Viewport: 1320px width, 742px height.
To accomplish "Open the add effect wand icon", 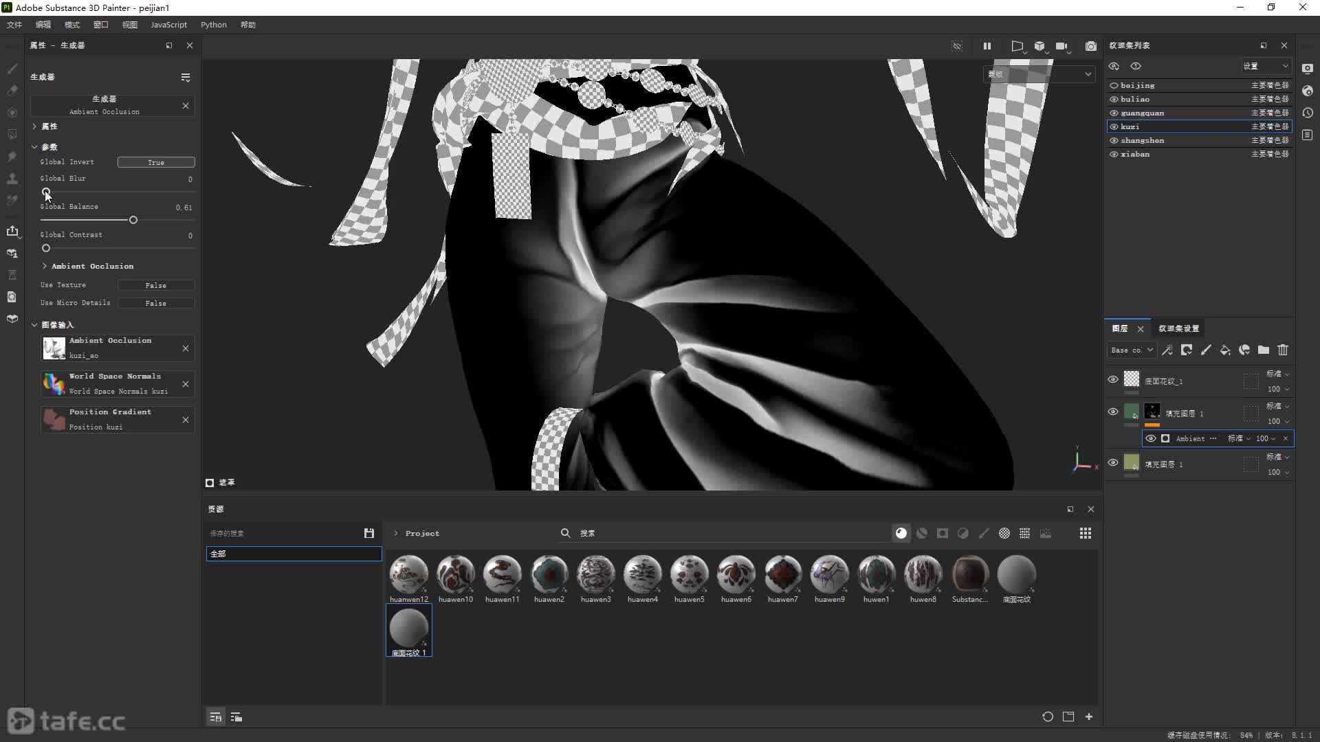I will 1167,350.
